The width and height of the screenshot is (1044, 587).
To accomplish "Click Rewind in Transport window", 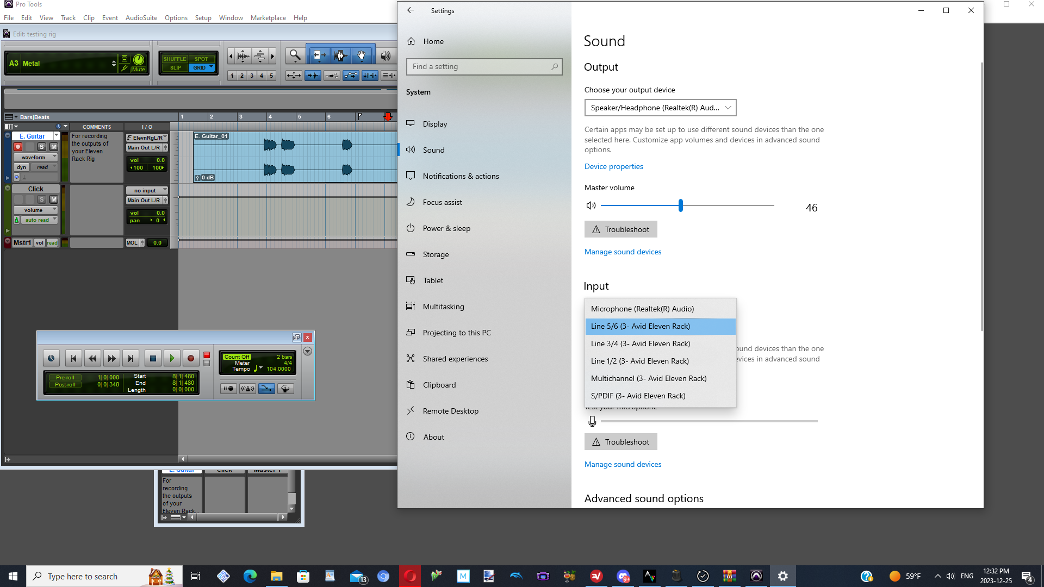I will pos(92,358).
